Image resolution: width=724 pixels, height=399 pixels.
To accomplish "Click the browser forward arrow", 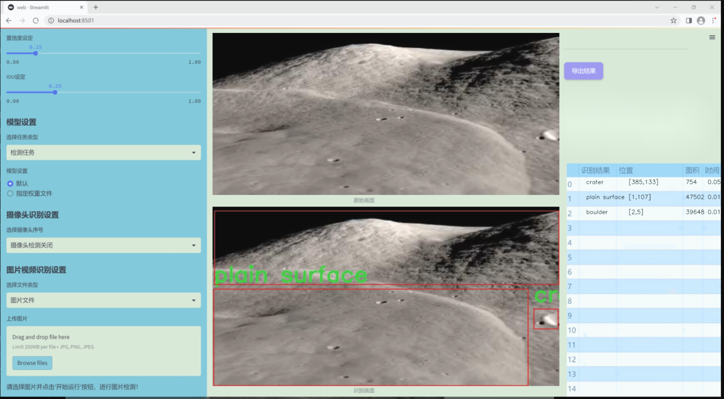I will (22, 20).
